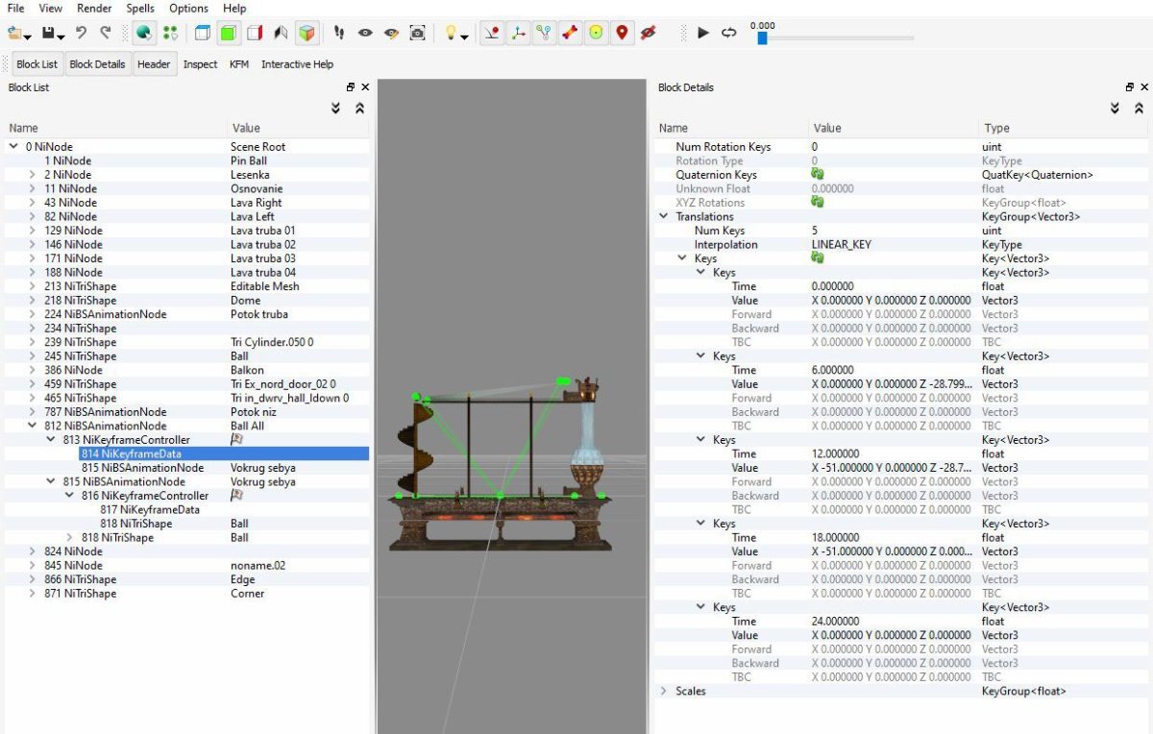Click the undo arrow icon
Viewport: 1153px width, 734px height.
coord(82,34)
